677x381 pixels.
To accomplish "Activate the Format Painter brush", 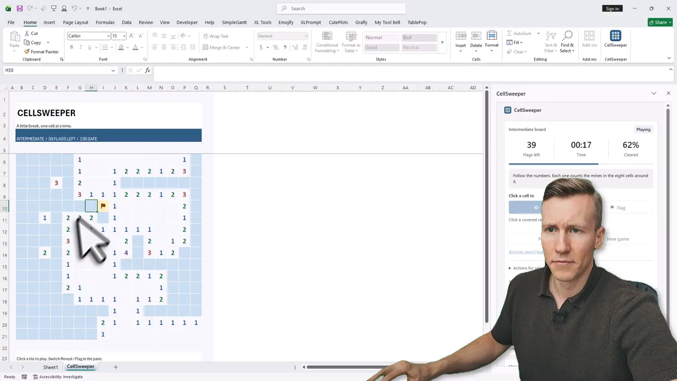I will [x=41, y=52].
